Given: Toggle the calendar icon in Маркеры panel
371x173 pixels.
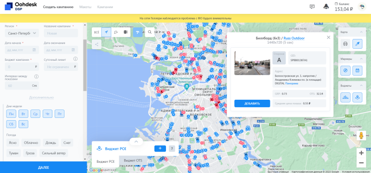Looking at the screenshot, I should (357, 70).
